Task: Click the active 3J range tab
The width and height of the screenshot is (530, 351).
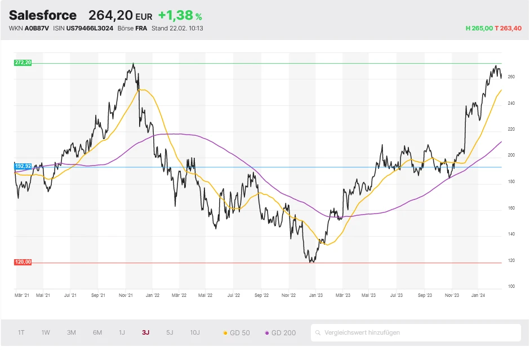Action: coord(146,332)
